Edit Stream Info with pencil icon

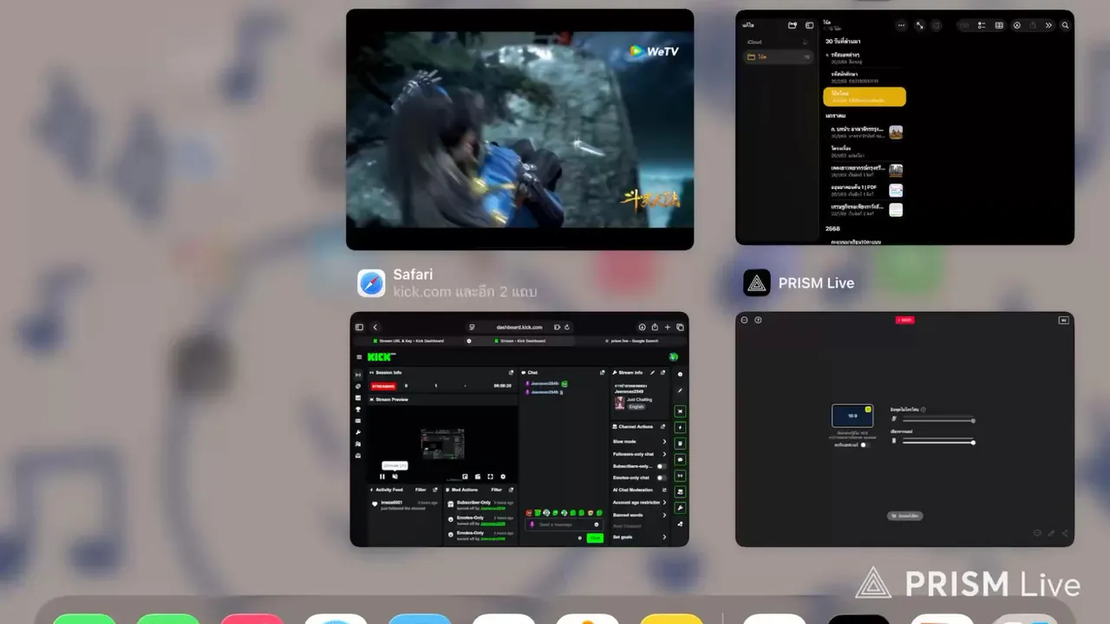[x=652, y=373]
